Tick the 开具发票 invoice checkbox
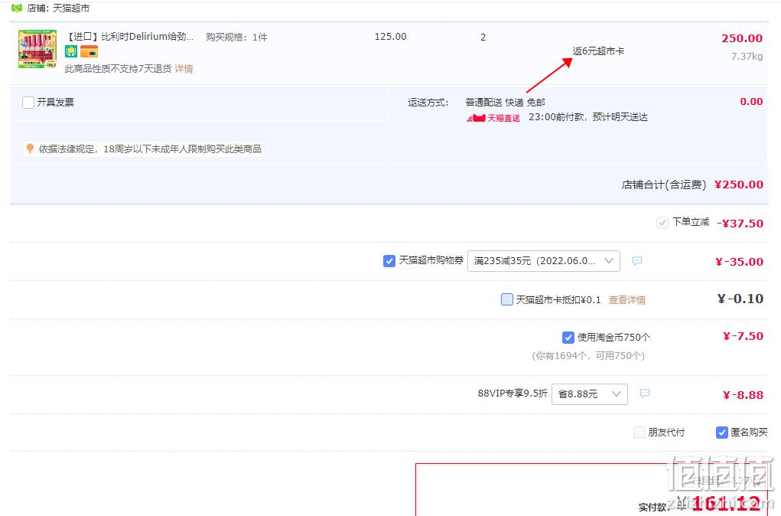Viewport: 781px width, 516px height. tap(28, 102)
